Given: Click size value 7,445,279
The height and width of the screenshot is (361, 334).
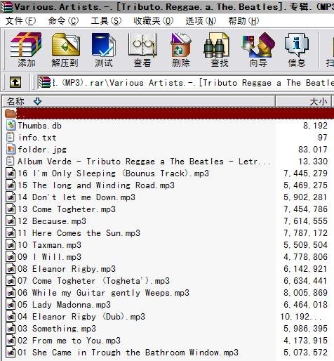Looking at the screenshot, I should [x=305, y=173].
